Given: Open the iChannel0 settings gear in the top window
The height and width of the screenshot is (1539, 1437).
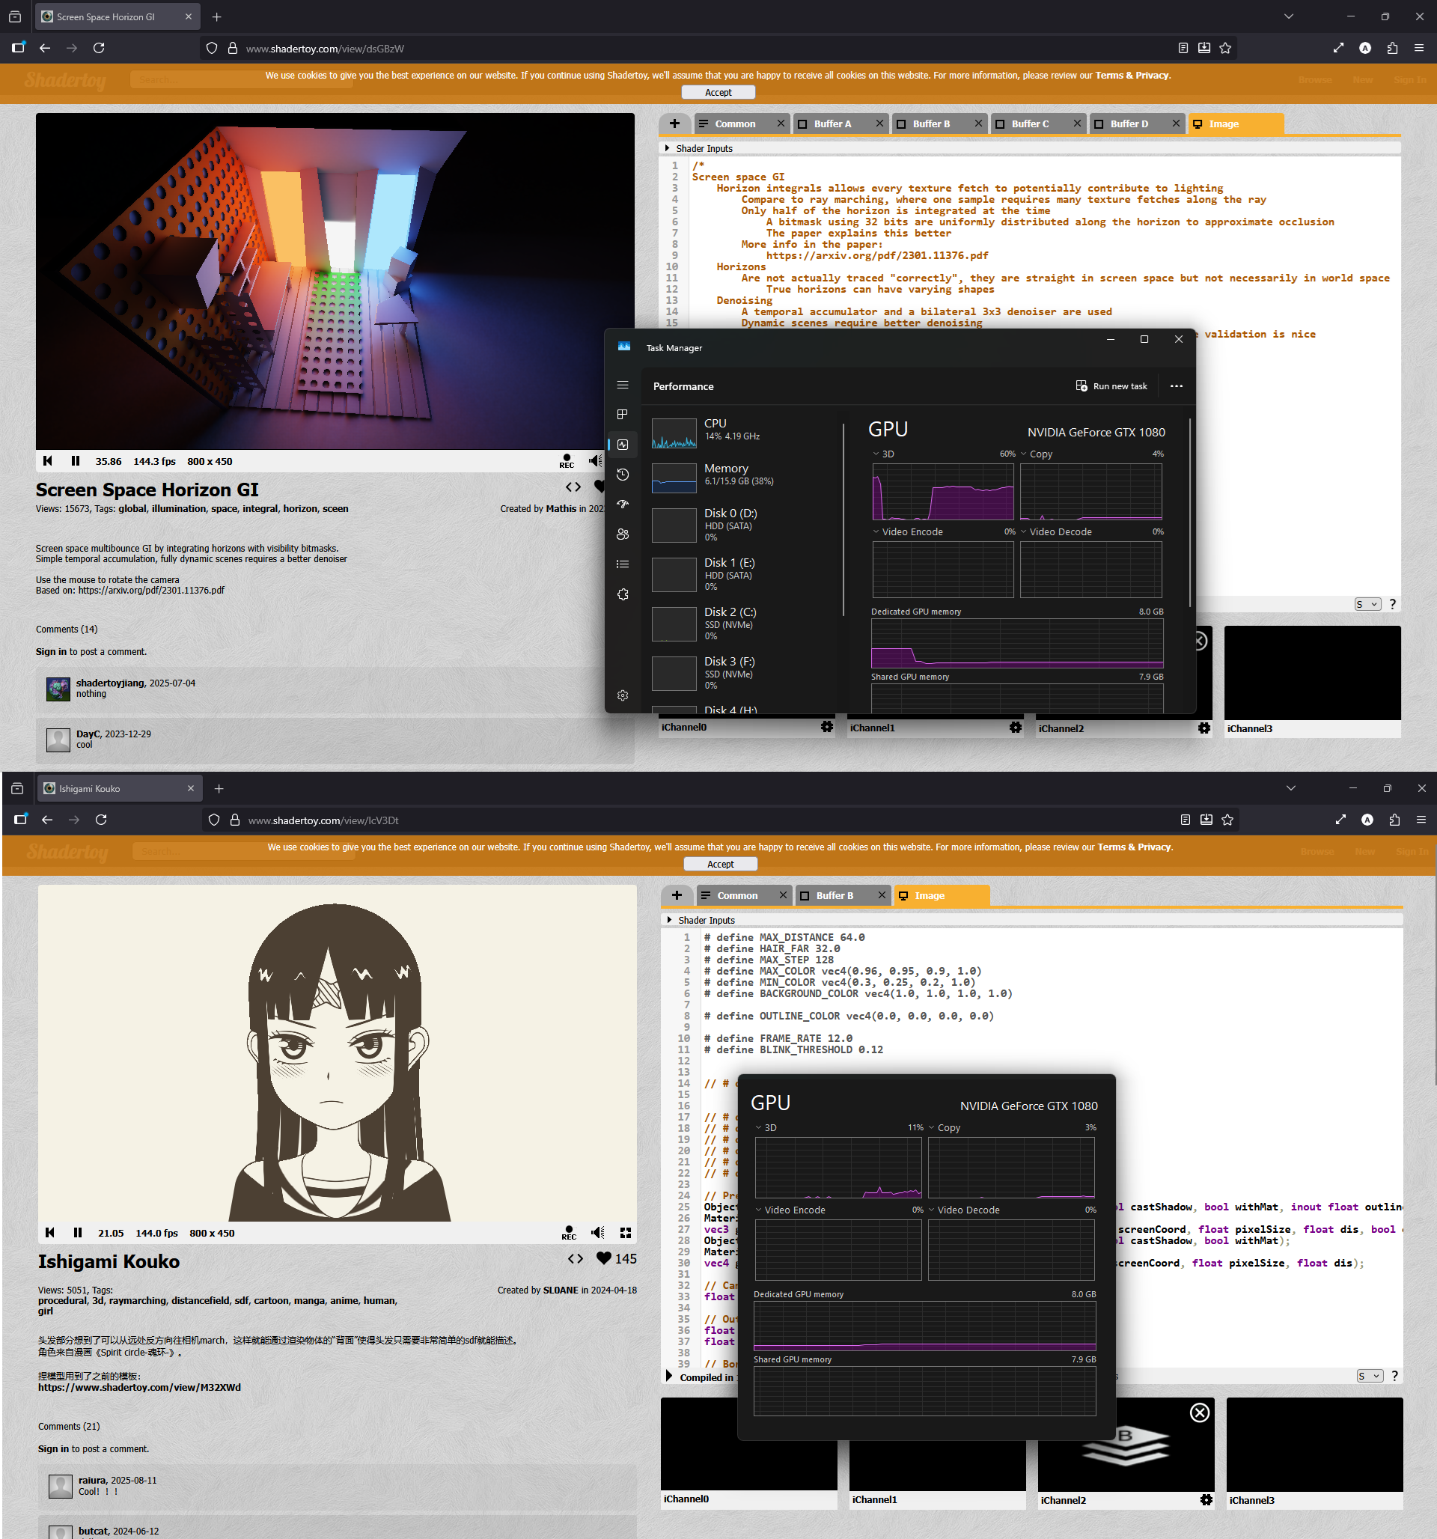Looking at the screenshot, I should [827, 727].
